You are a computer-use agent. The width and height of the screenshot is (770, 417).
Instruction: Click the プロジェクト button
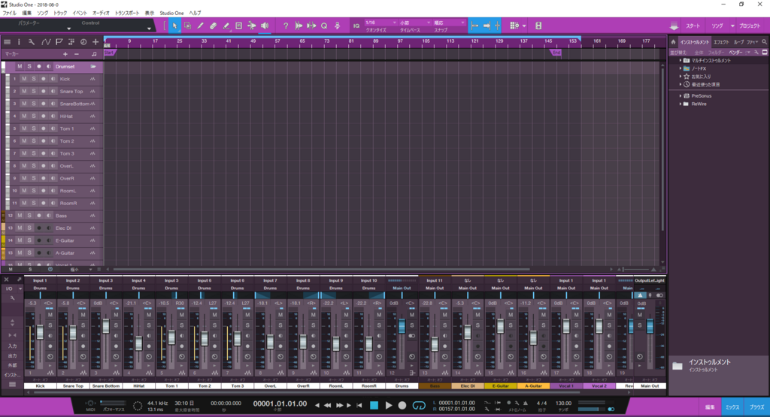pyautogui.click(x=750, y=26)
